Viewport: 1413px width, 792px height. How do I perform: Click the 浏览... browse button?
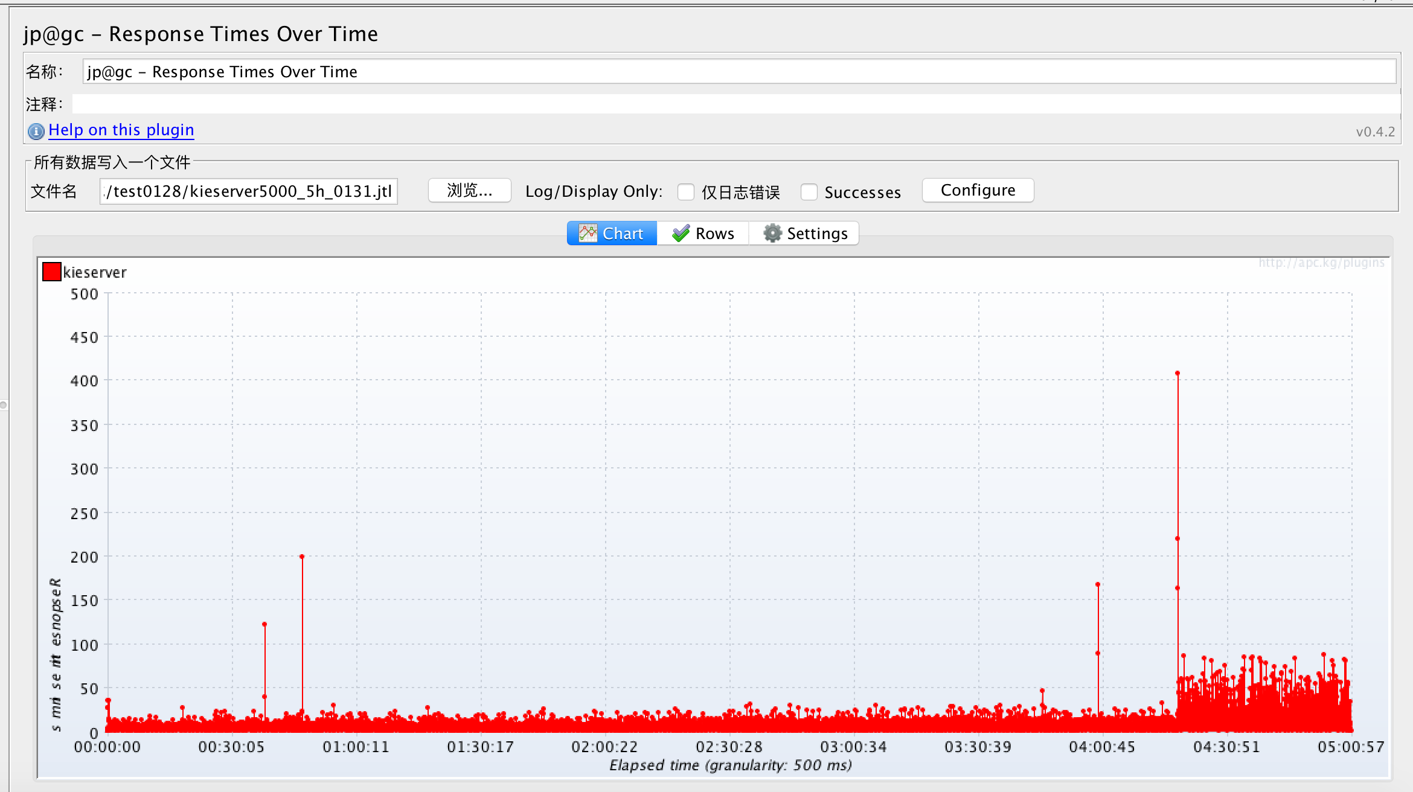(469, 191)
